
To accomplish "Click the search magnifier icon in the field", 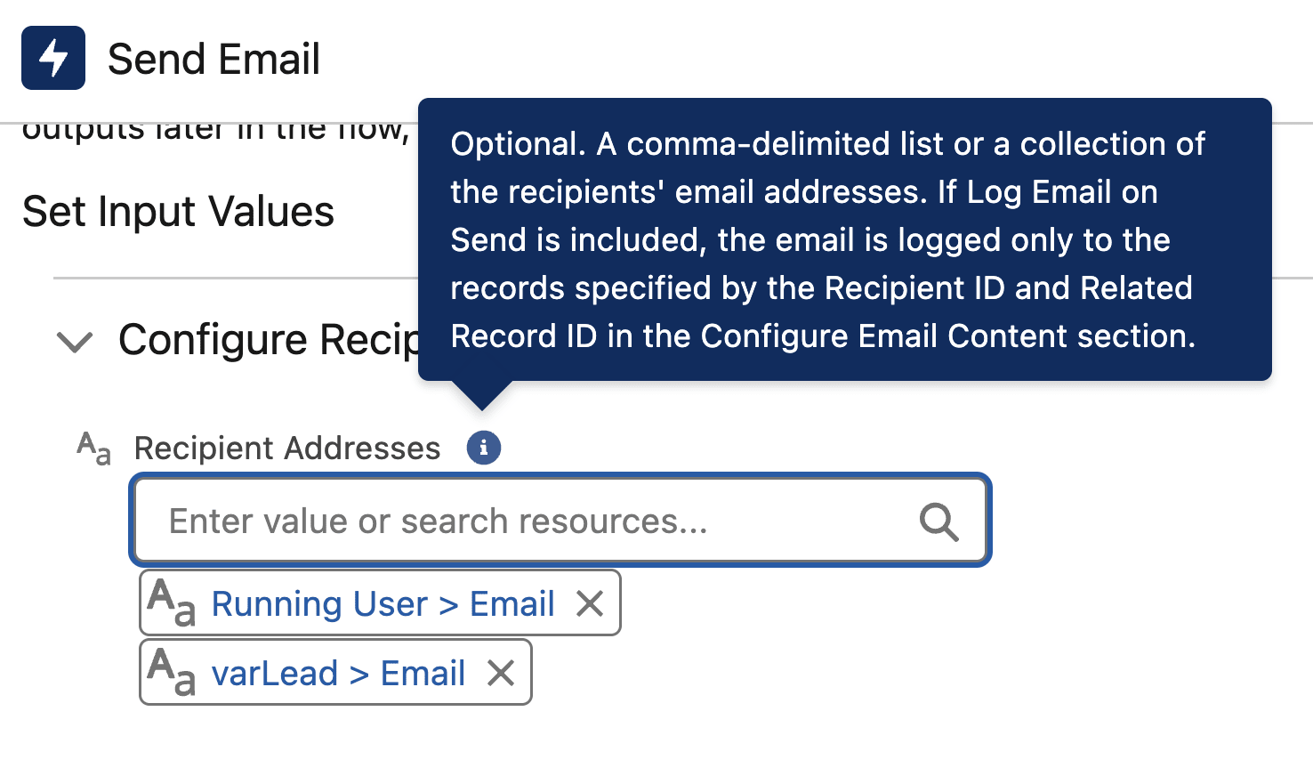I will point(938,521).
